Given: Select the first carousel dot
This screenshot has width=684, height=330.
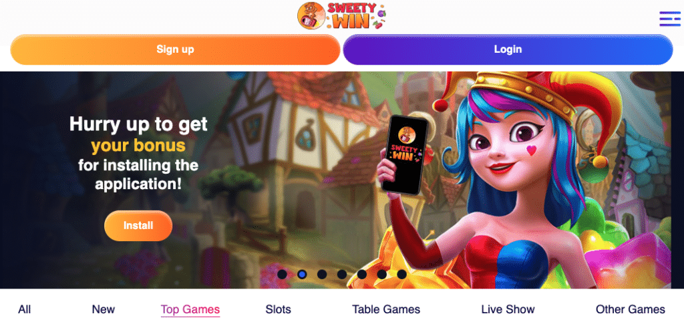Looking at the screenshot, I should click(x=283, y=274).
